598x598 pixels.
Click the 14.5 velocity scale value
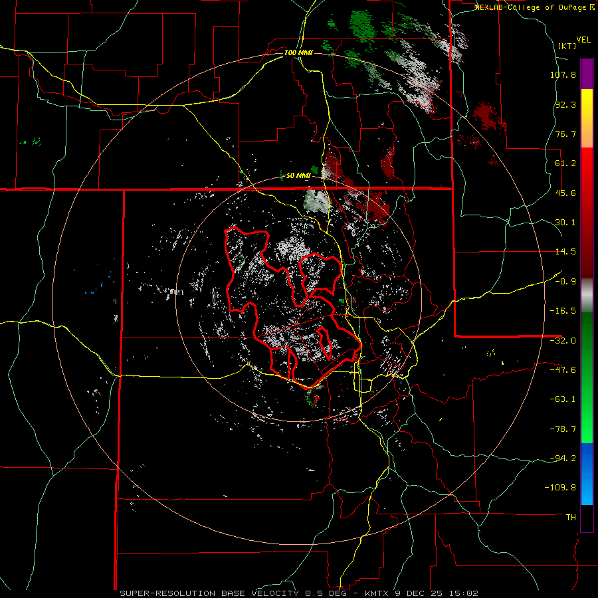coord(565,252)
